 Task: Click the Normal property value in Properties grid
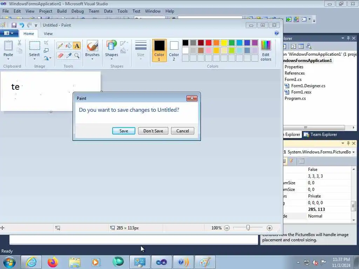[x=315, y=216]
